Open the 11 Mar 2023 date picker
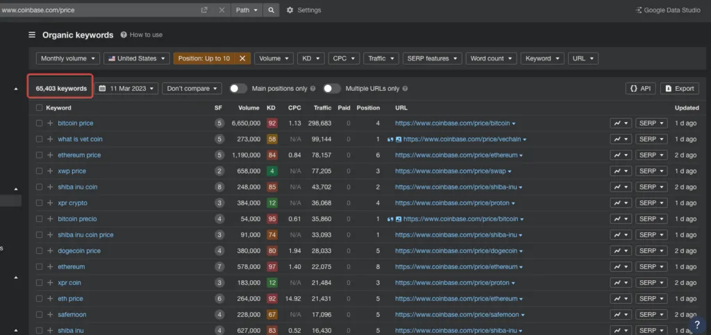 (126, 88)
